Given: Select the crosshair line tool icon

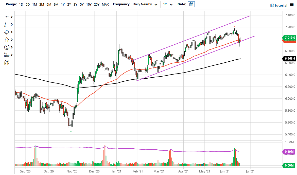Looking at the screenshot, I should [7, 17].
